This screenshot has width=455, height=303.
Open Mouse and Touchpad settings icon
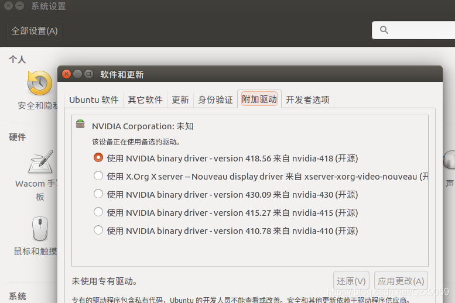coord(40,229)
